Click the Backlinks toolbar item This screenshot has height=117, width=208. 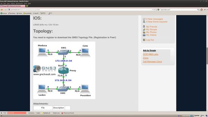coord(12,13)
